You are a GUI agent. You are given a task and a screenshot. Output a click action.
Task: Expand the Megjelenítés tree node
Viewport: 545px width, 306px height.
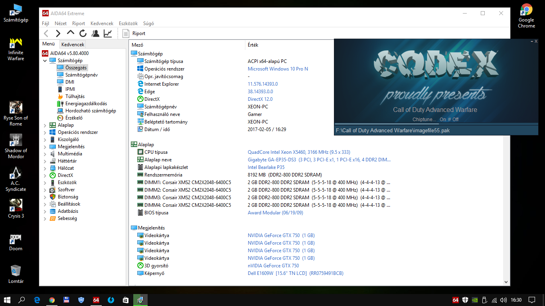pos(45,147)
